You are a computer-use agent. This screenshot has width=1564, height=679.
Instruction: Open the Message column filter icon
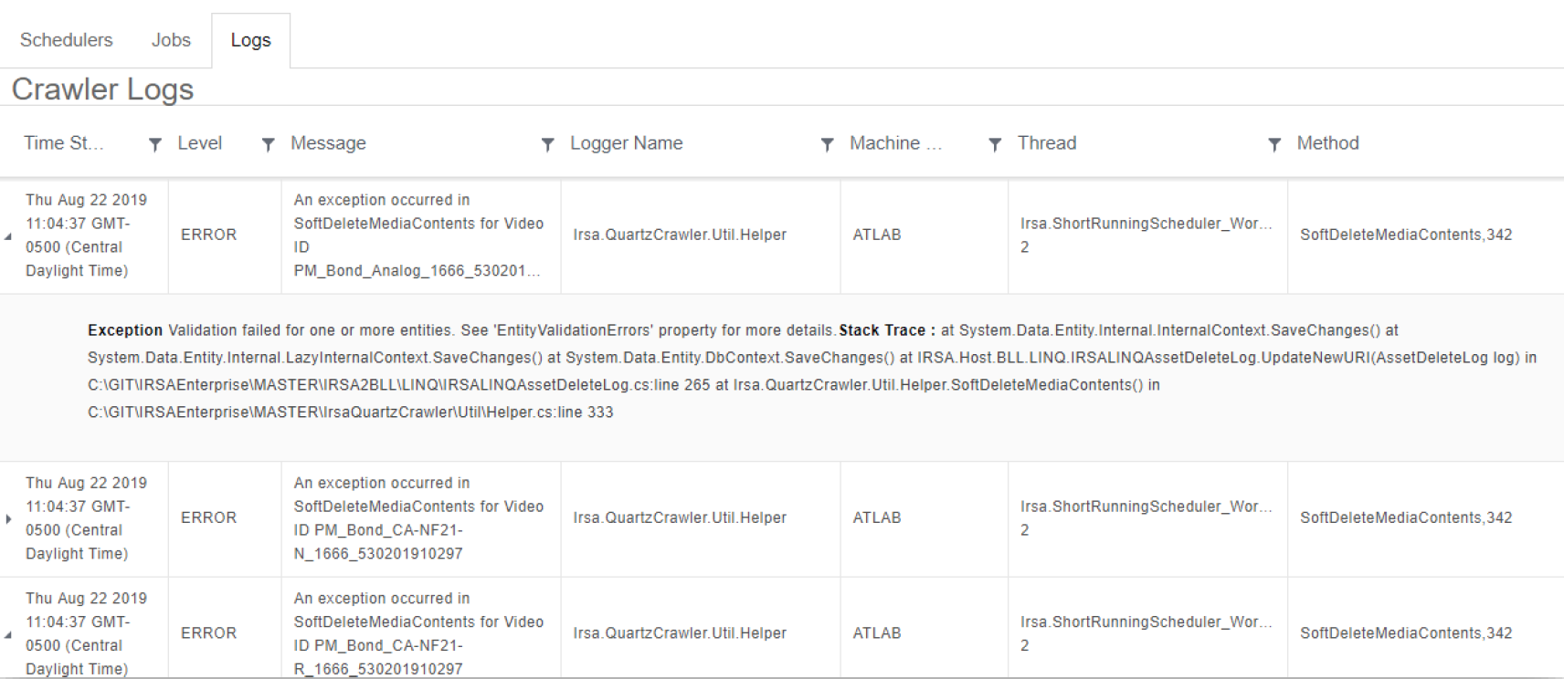pos(547,144)
